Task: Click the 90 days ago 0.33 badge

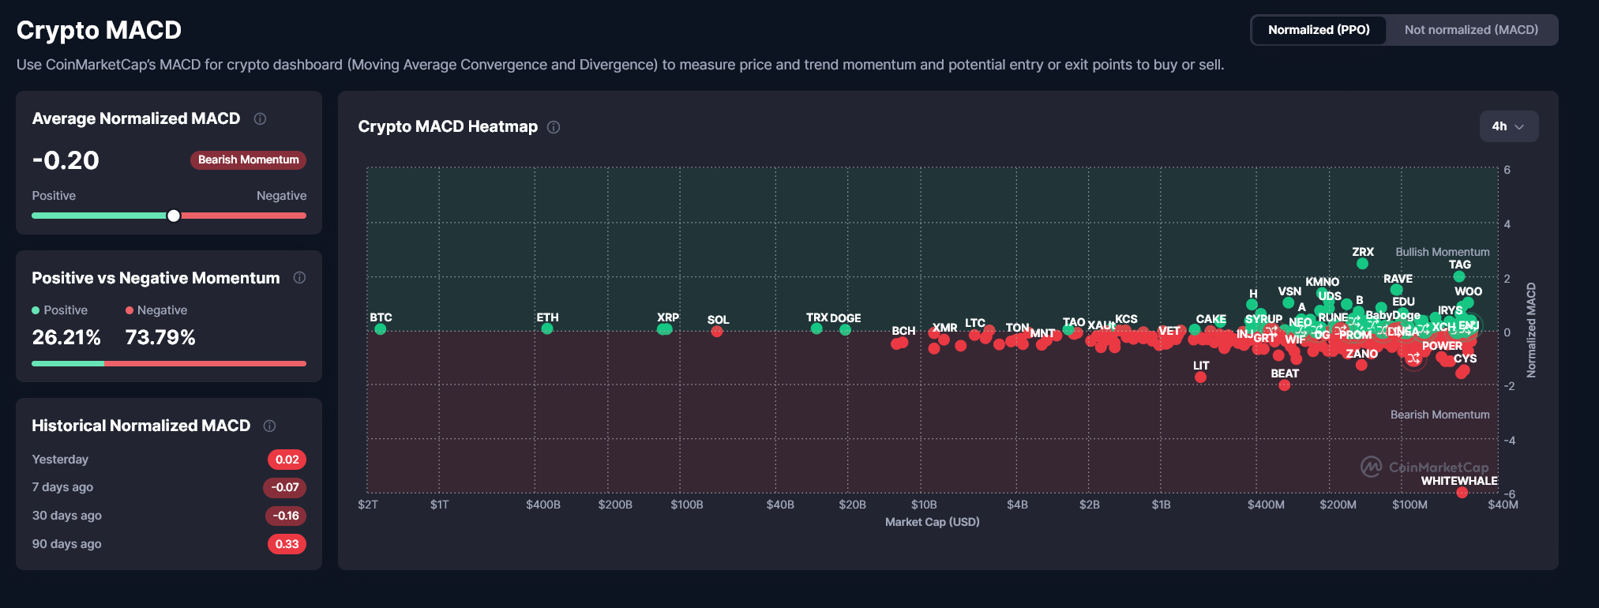Action: [x=287, y=544]
